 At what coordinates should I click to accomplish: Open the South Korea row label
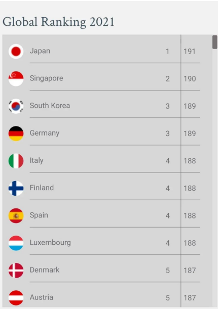(50, 106)
